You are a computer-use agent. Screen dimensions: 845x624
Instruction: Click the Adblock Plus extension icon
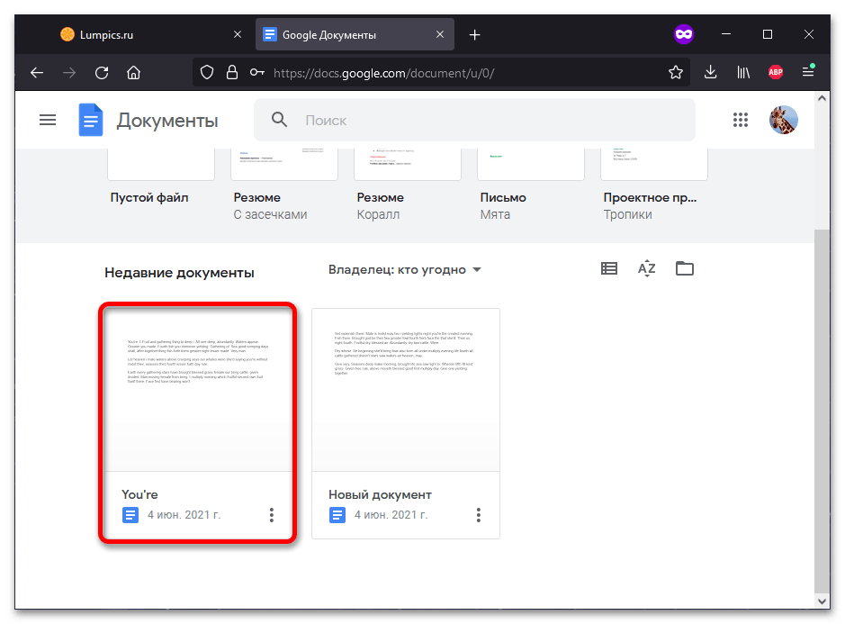(x=776, y=73)
